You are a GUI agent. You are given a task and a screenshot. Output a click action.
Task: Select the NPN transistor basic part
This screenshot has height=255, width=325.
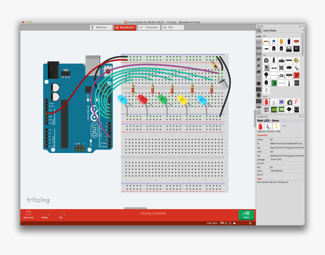click(x=281, y=49)
